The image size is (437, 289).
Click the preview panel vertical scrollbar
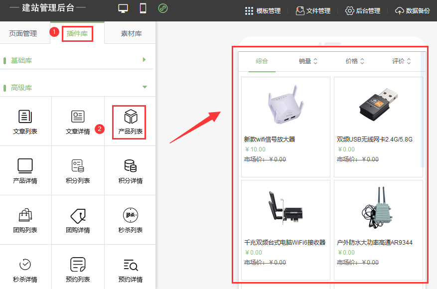[423, 110]
